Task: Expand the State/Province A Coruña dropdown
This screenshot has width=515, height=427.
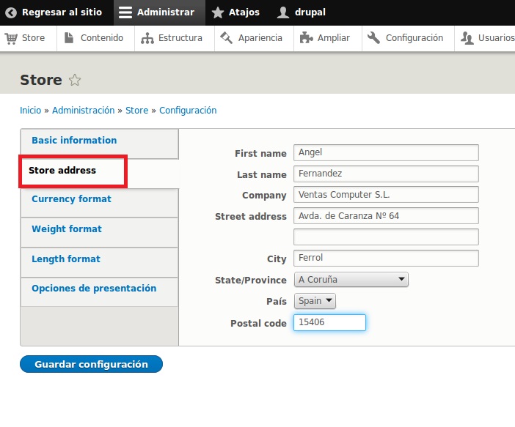Action: pyautogui.click(x=351, y=280)
